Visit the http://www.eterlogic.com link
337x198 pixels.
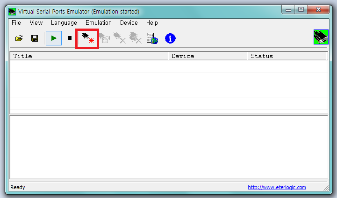tap(277, 187)
